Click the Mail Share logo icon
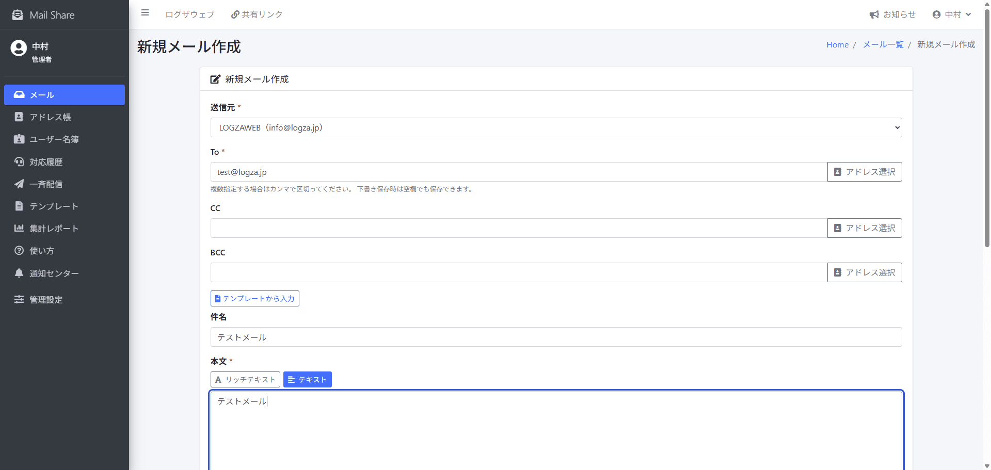The image size is (991, 470). click(18, 15)
